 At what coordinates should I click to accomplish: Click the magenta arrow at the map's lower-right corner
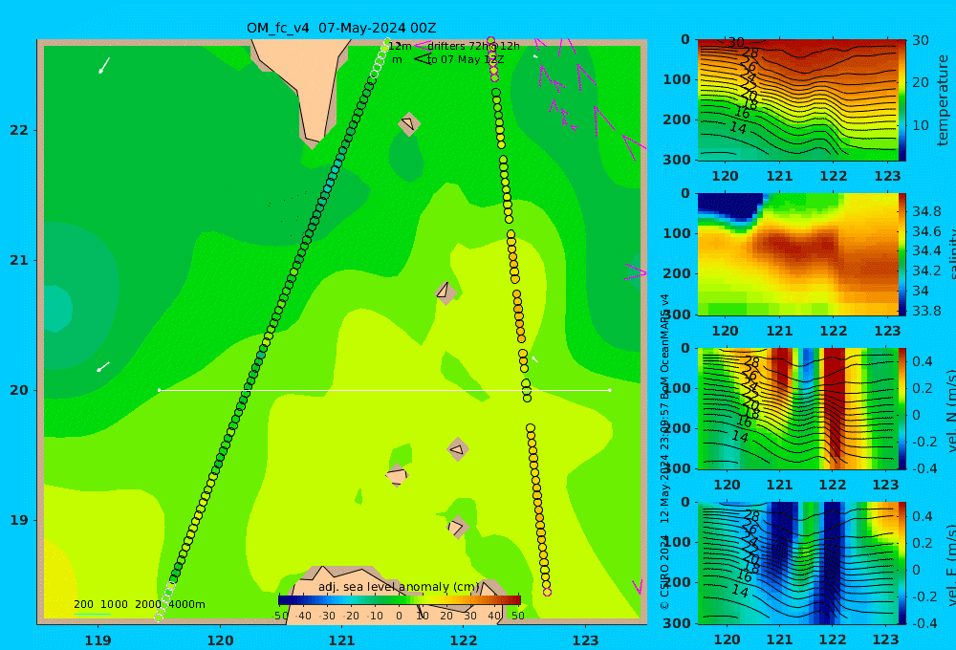(638, 587)
